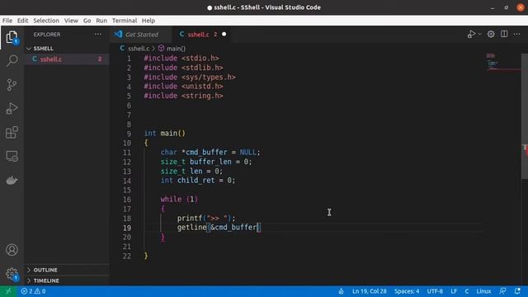
Task: Open the Explorer view in activity bar
Action: (x=12, y=37)
